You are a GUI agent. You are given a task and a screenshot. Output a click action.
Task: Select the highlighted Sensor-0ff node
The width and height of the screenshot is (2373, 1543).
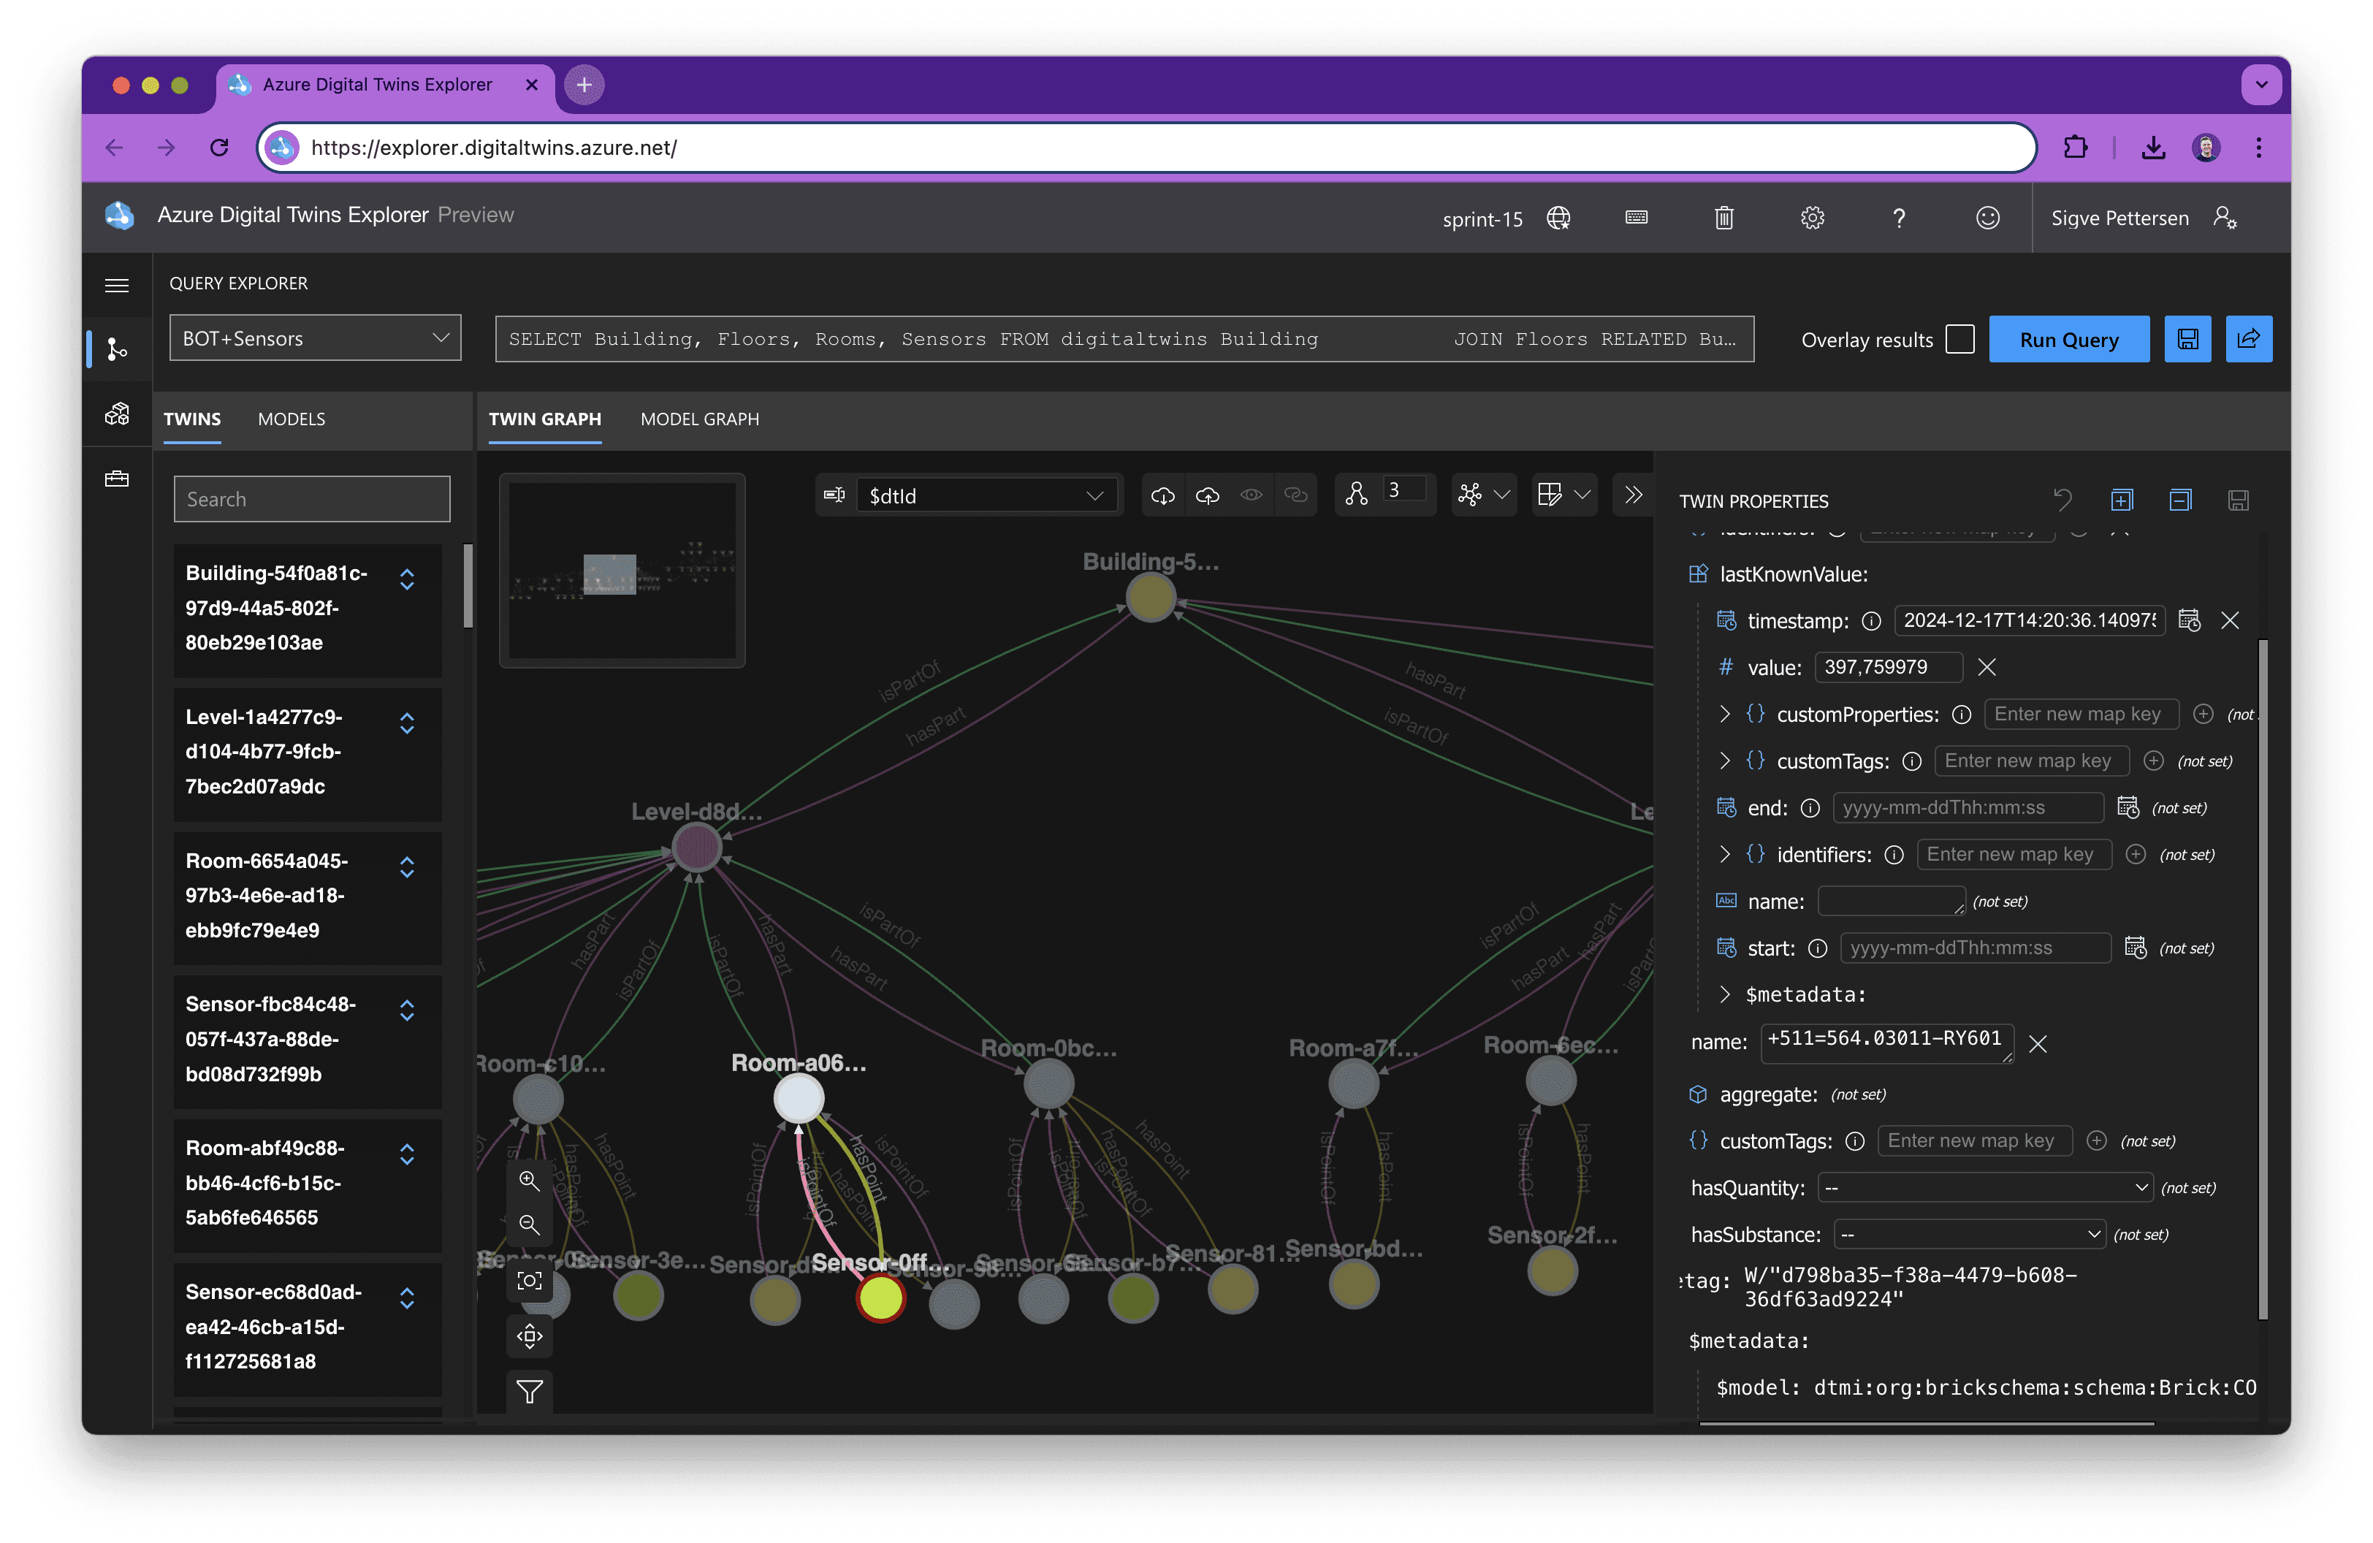(880, 1298)
